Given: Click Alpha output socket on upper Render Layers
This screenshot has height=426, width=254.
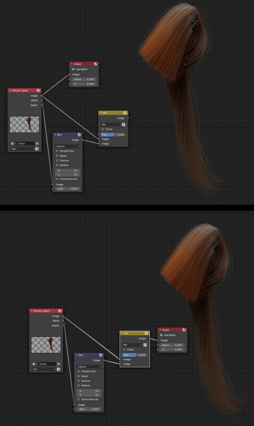Looking at the screenshot, I should (42, 100).
